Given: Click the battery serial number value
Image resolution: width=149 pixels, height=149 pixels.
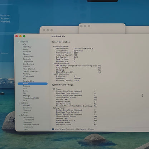Looking at the screenshot, I should tap(83, 49).
